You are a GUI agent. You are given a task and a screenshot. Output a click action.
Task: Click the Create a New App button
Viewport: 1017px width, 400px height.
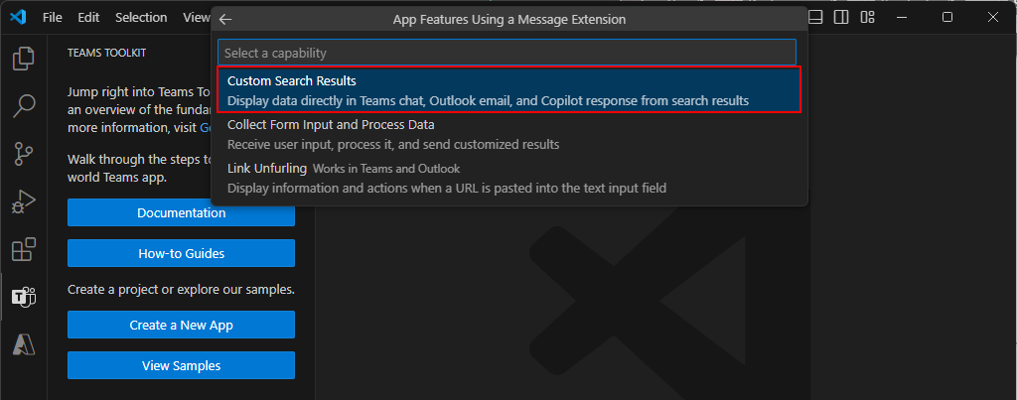tap(181, 325)
